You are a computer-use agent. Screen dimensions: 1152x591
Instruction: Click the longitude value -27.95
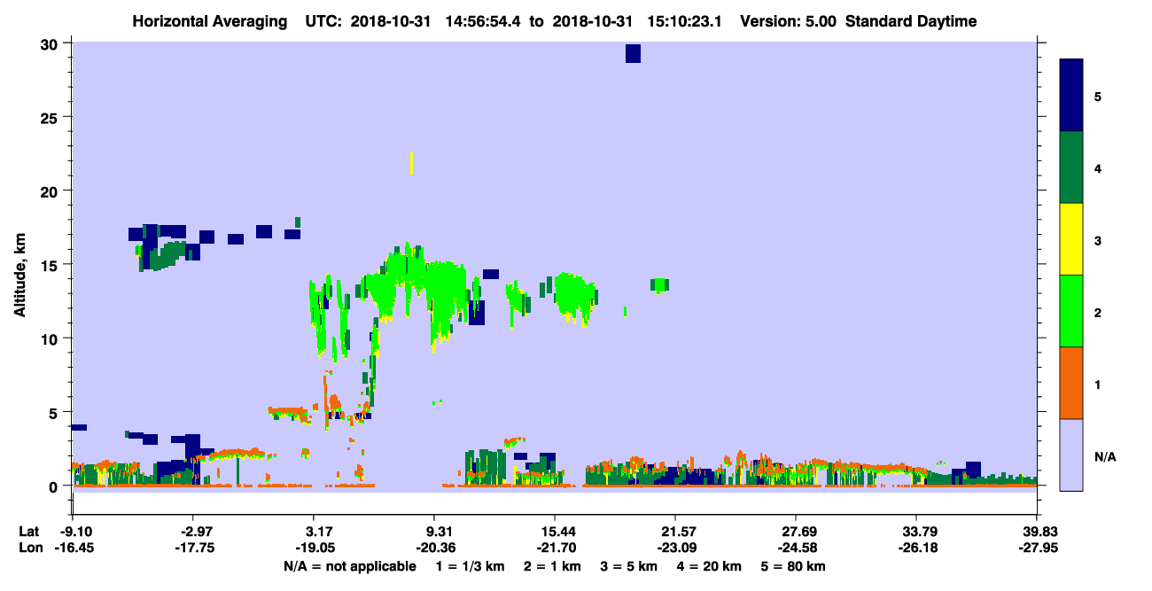point(1037,548)
